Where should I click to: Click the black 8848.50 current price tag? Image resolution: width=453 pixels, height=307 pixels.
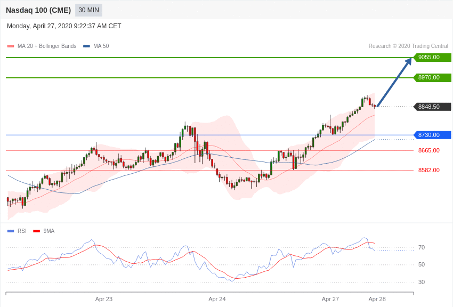432,107
